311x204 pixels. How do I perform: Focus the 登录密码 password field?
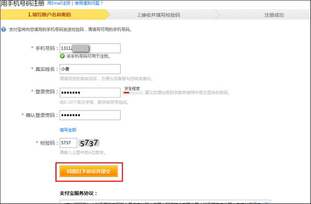point(90,92)
